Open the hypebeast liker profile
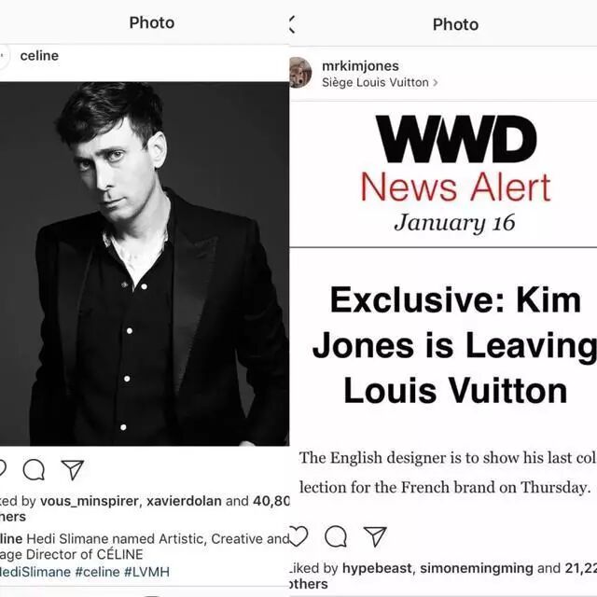 (x=377, y=568)
